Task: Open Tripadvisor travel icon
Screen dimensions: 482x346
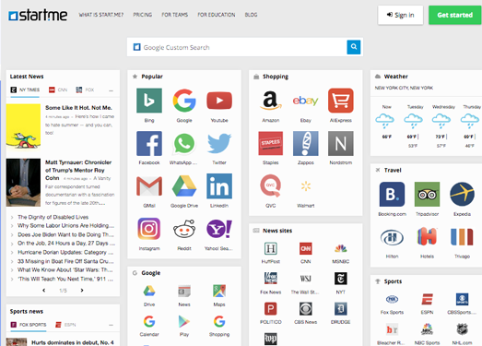Action: (x=427, y=195)
